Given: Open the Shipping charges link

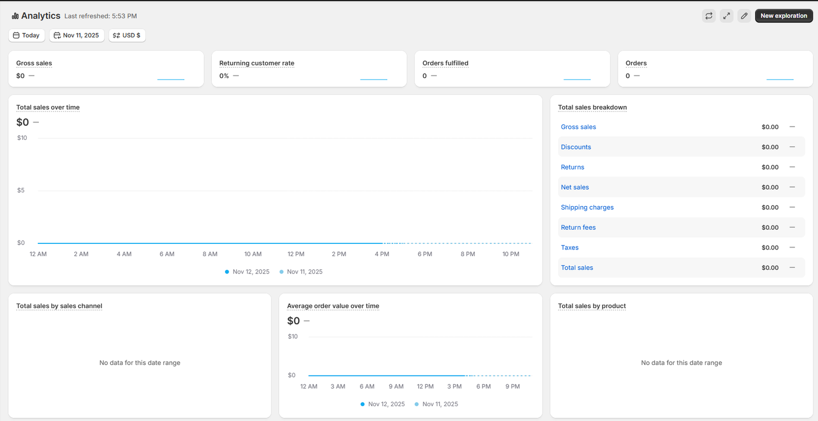Looking at the screenshot, I should tap(587, 207).
